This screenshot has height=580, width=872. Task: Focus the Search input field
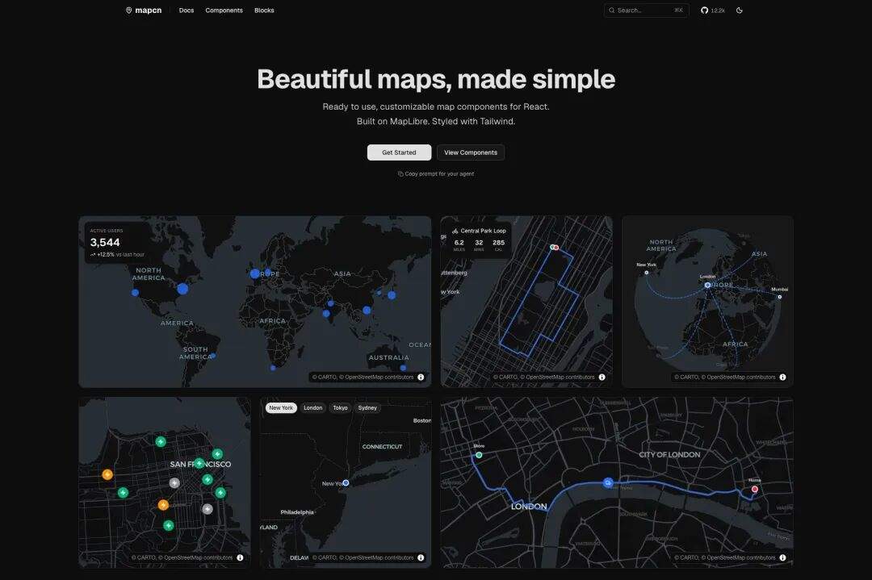click(646, 10)
